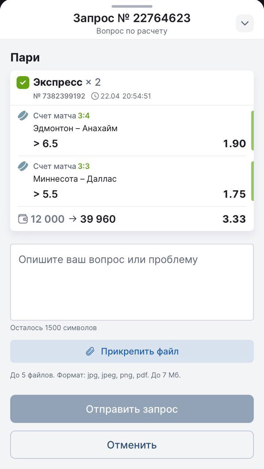264x469 pixels.
Task: Click the arrow between stake and payout
Action: pyautogui.click(x=72, y=219)
